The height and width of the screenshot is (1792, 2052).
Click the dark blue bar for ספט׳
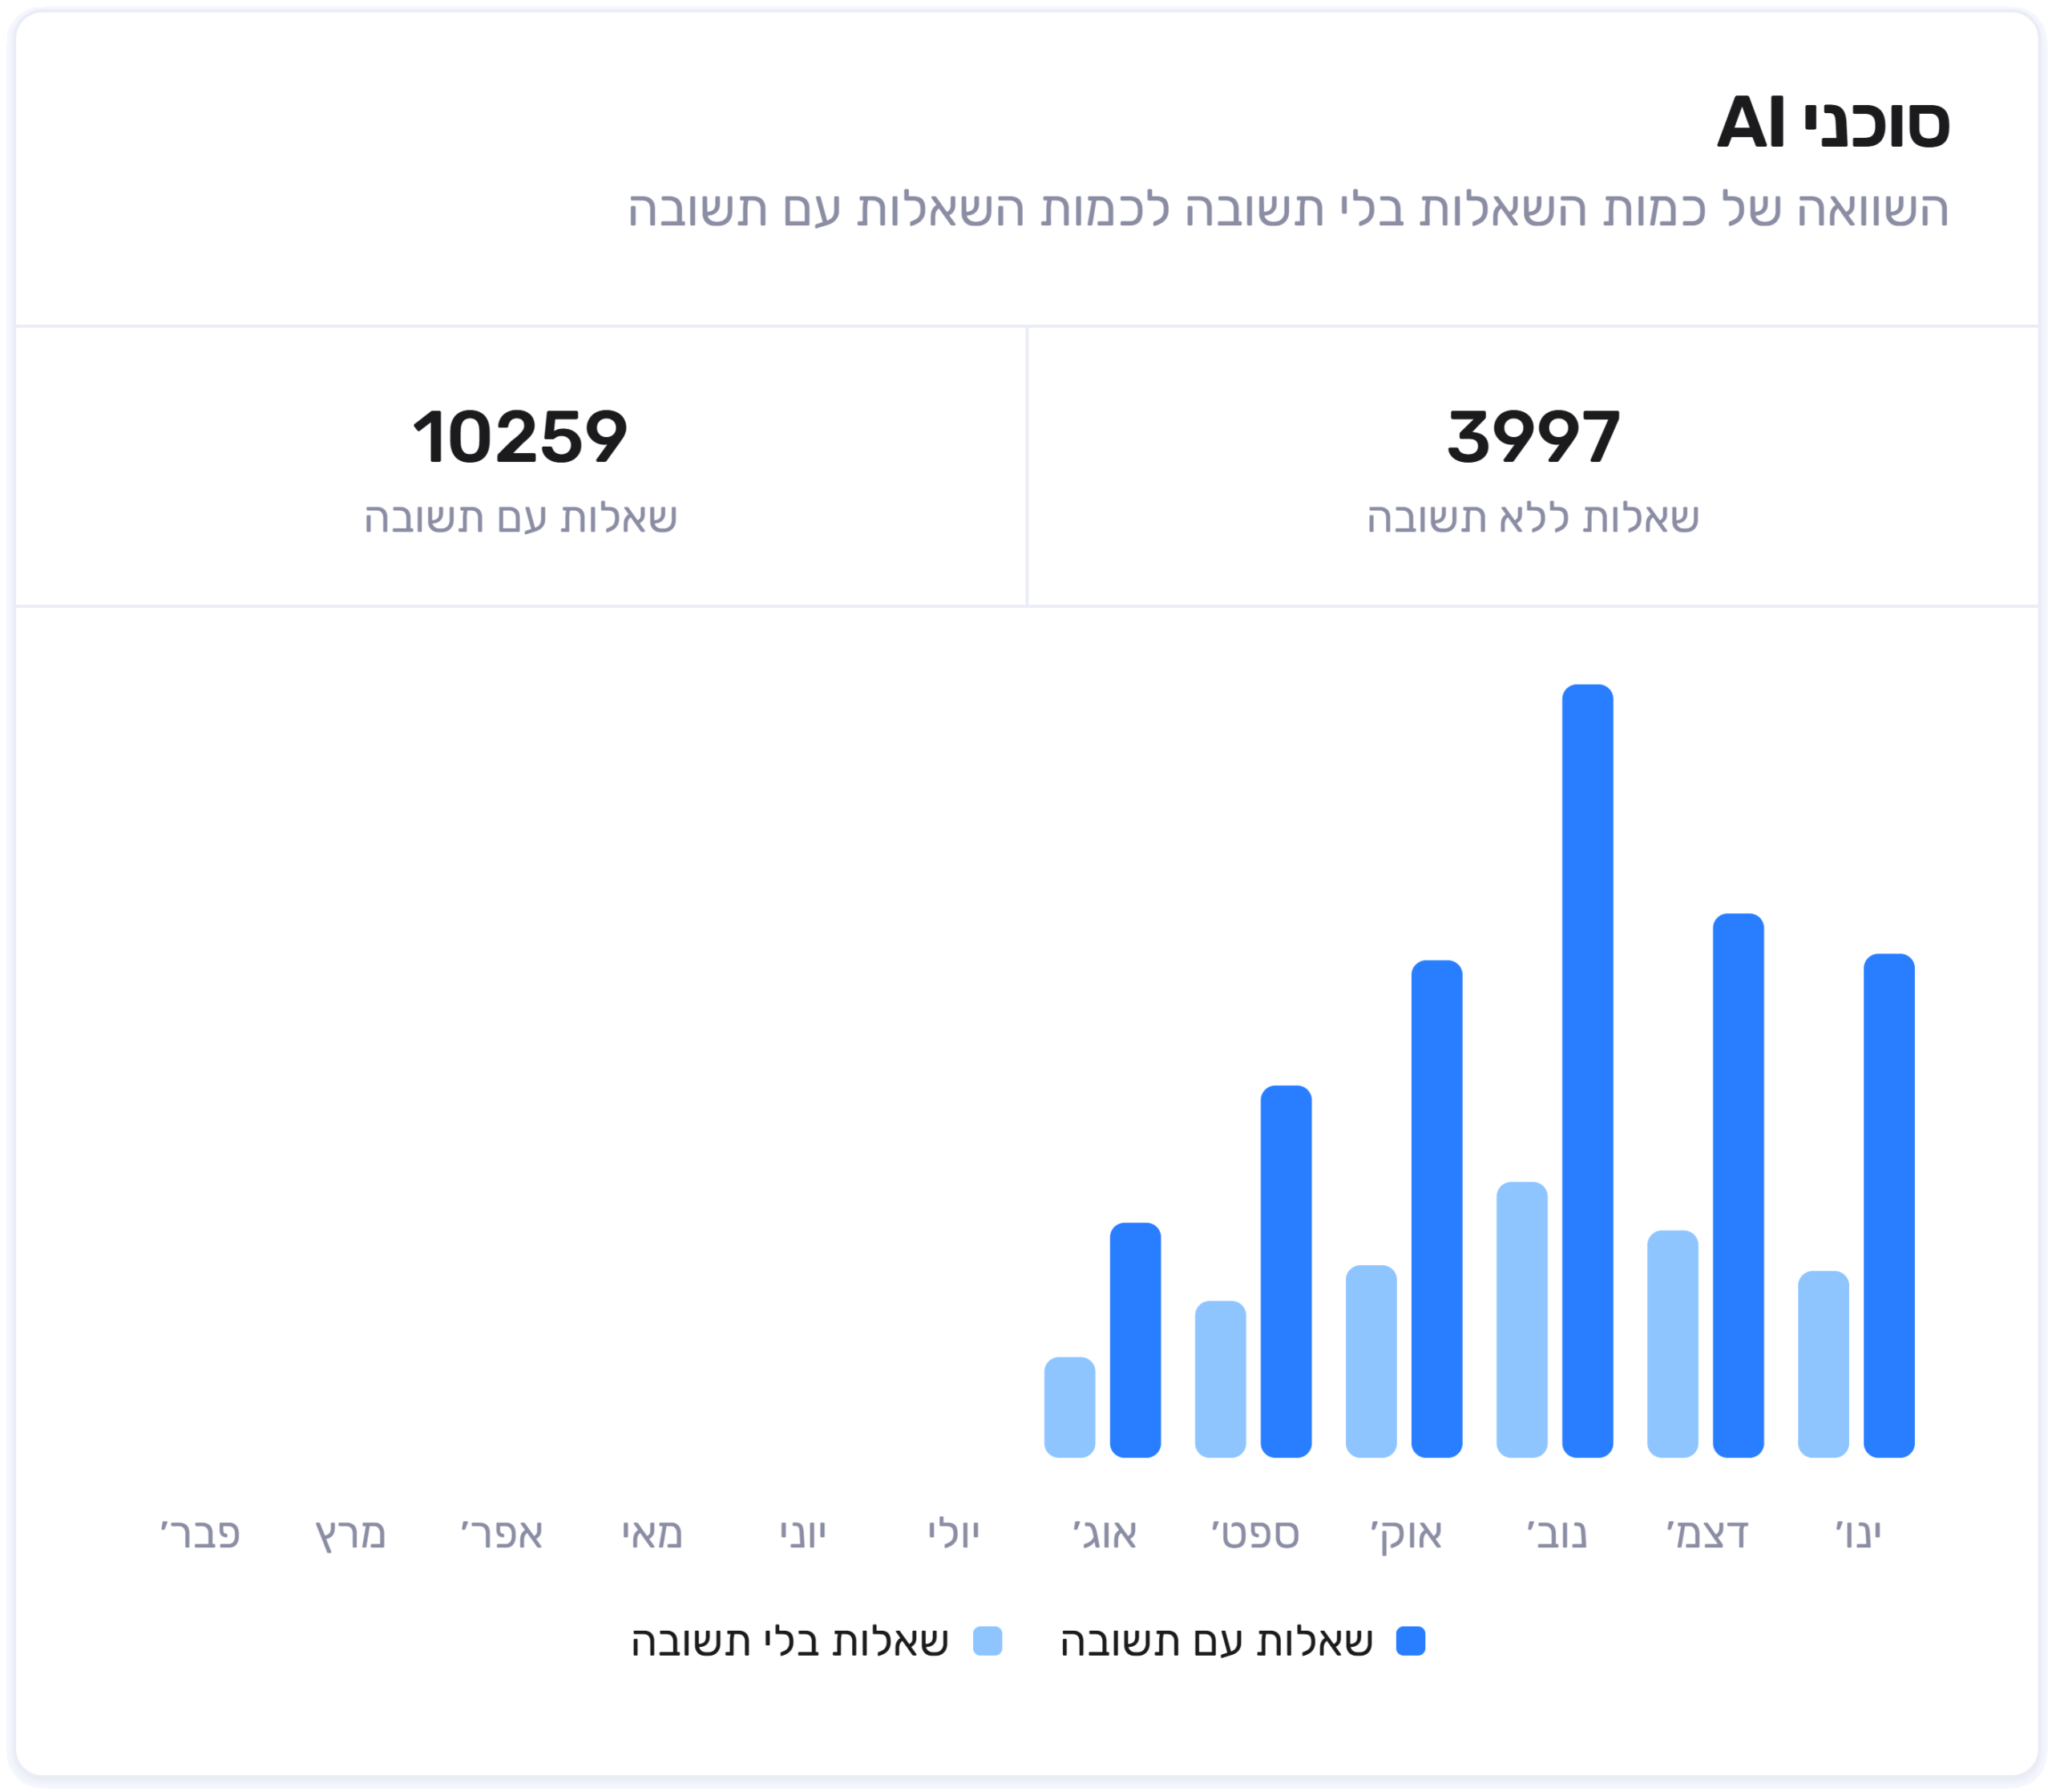click(1286, 1271)
